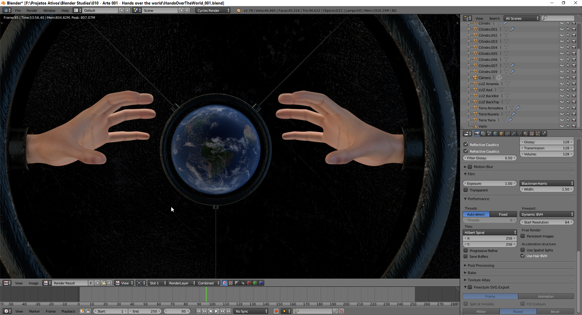This screenshot has width=582, height=315.
Task: Expand the Post Processing panel
Action: [481, 265]
